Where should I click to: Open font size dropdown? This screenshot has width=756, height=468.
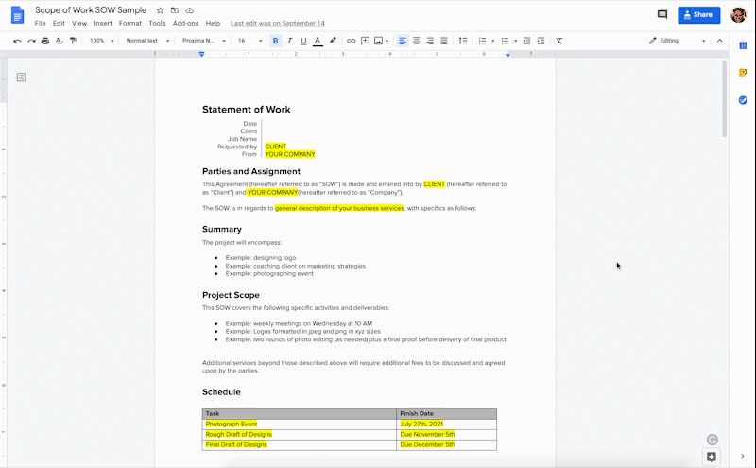click(x=249, y=41)
